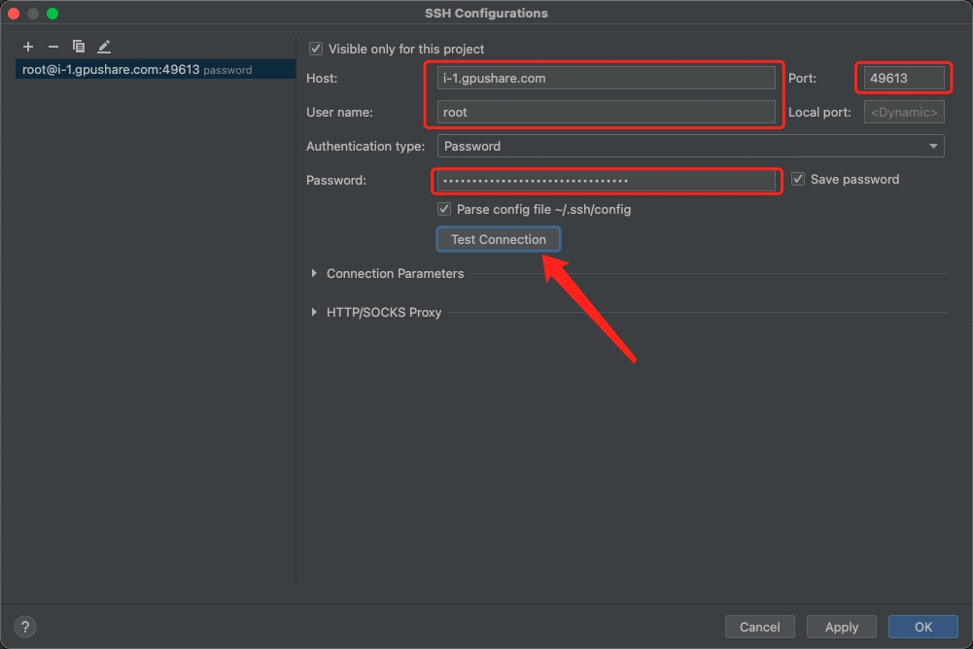Image resolution: width=973 pixels, height=649 pixels.
Task: Click the Apply button
Action: point(842,627)
